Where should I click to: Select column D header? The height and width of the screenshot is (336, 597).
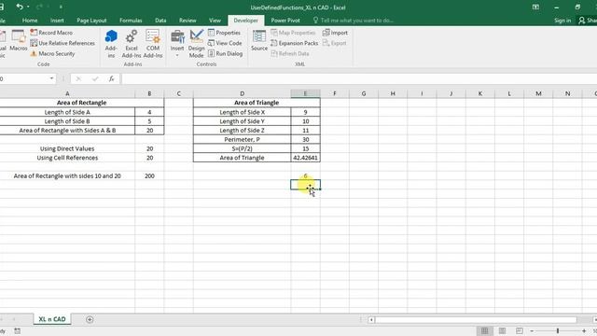(243, 93)
